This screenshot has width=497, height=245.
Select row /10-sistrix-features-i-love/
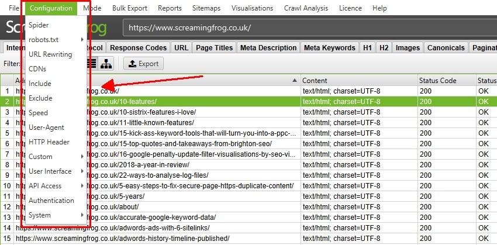coord(248,112)
